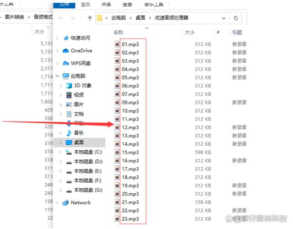Click 优速音频处理器 in the address path
The width and height of the screenshot is (293, 229).
pos(171,18)
